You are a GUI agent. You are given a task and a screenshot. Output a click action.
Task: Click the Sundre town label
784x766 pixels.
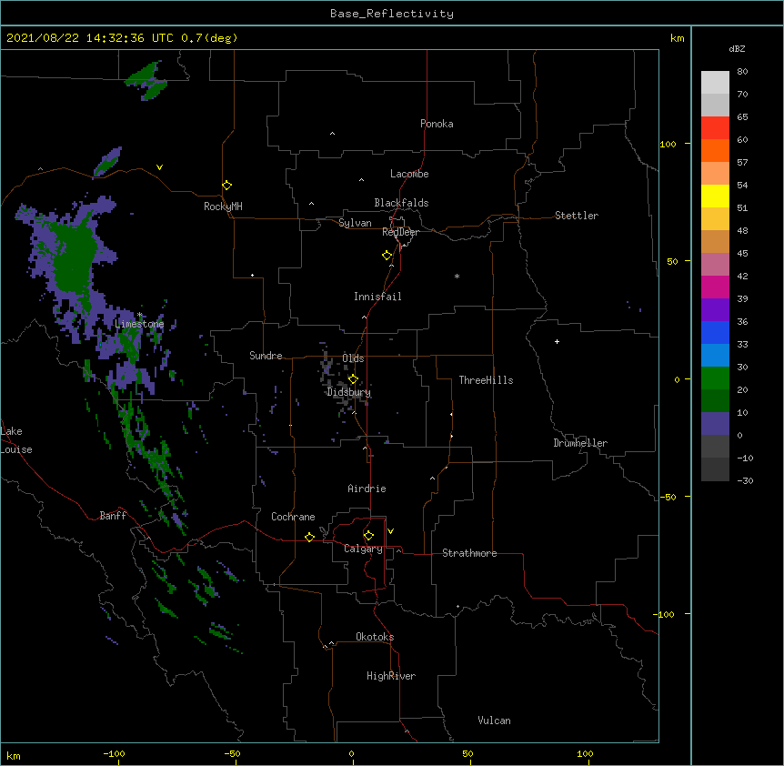266,356
